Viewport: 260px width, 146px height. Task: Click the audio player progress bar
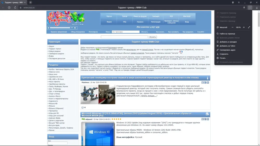click(60, 28)
